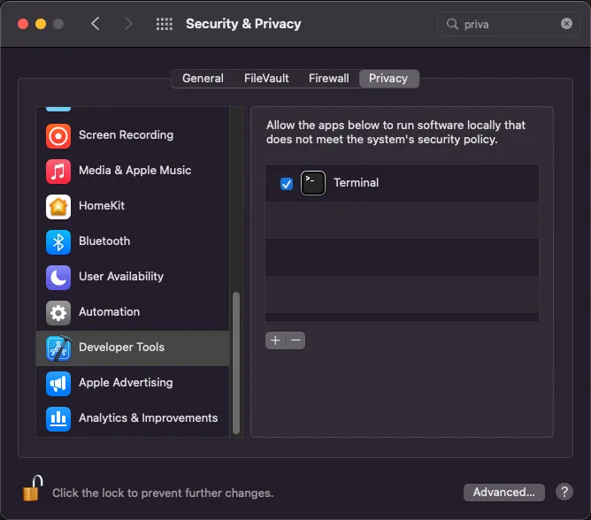
Task: Select the Automation text
Action: click(x=110, y=312)
